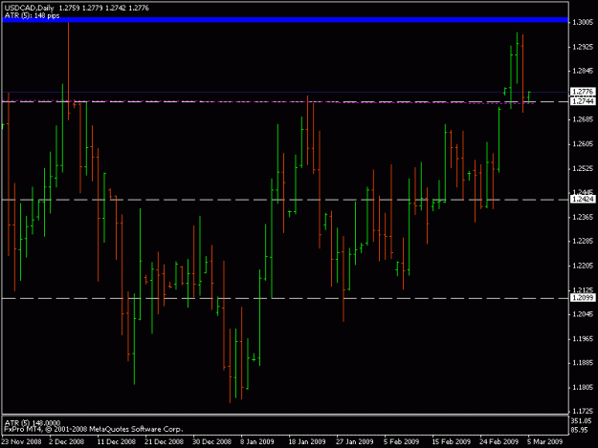Image resolution: width=598 pixels, height=448 pixels.
Task: Click the ATR (5) 148.0000 indicator label
Action: [32, 422]
